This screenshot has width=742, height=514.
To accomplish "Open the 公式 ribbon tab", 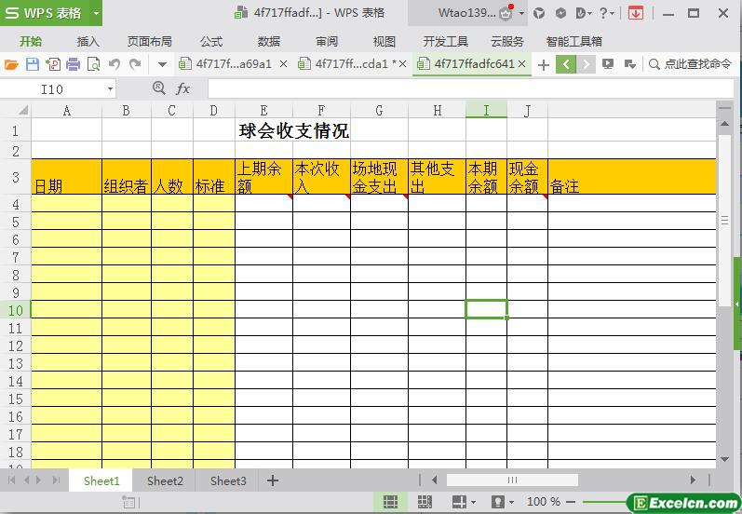I will pos(211,42).
